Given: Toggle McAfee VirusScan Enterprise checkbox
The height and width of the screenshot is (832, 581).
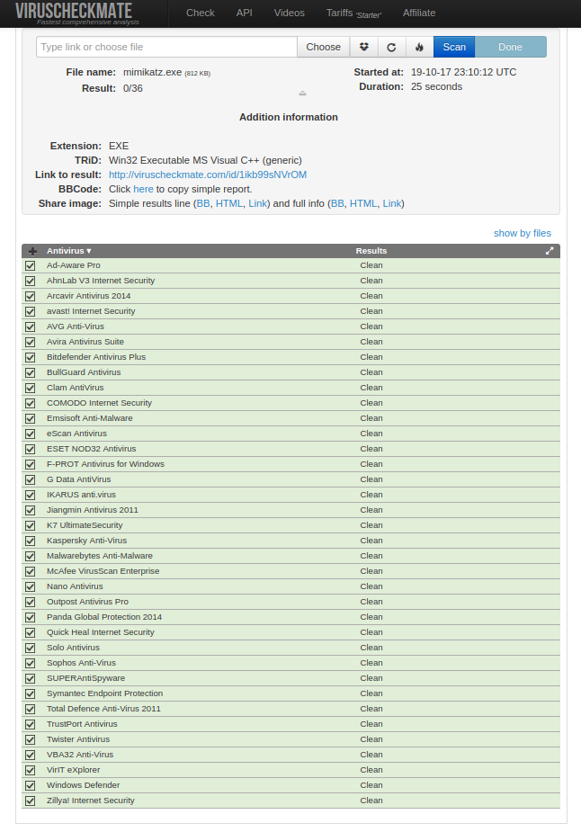Looking at the screenshot, I should click(x=31, y=571).
